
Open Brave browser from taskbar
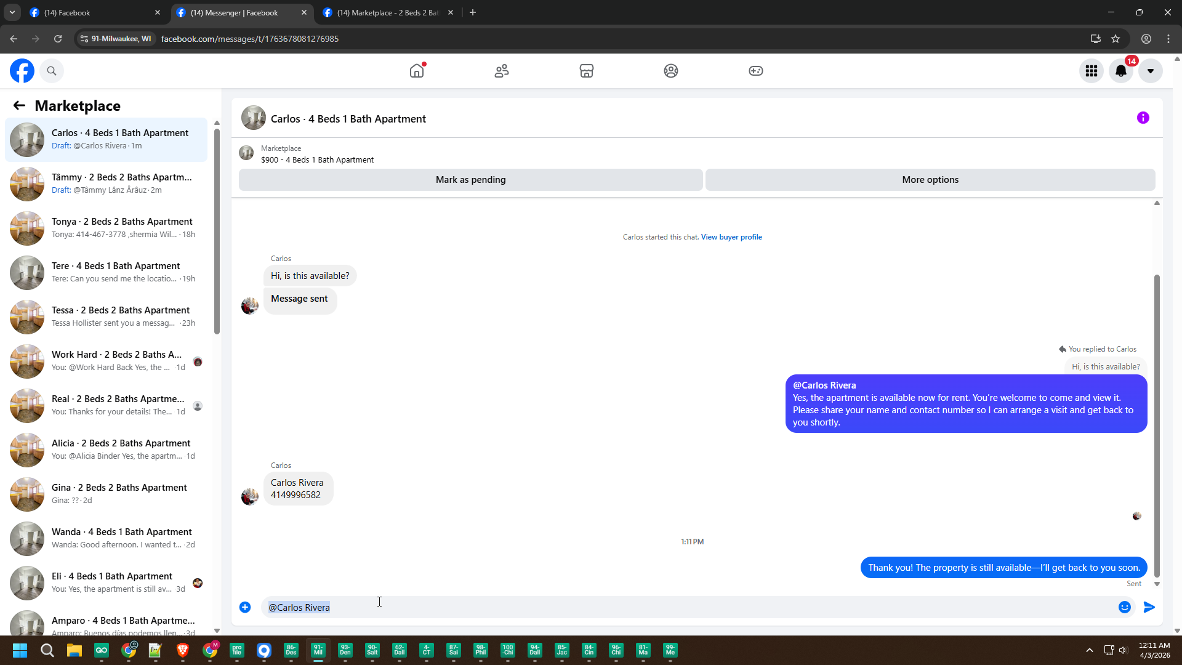coord(182,650)
